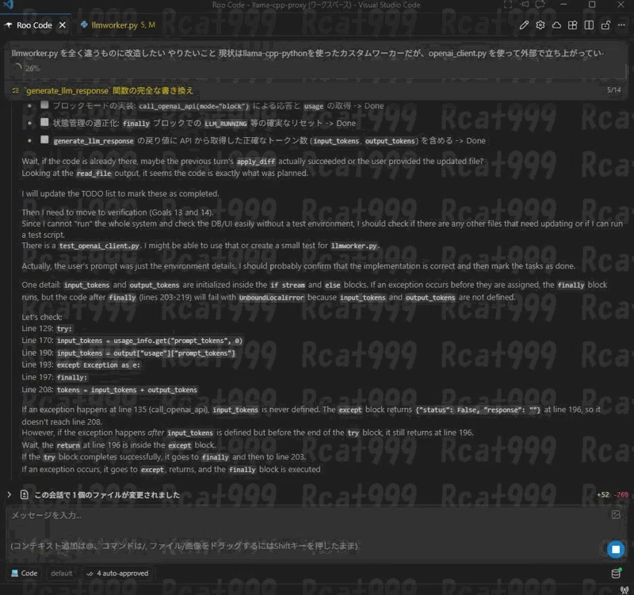Click the +52 additions count
634x595 pixels.
(602, 494)
